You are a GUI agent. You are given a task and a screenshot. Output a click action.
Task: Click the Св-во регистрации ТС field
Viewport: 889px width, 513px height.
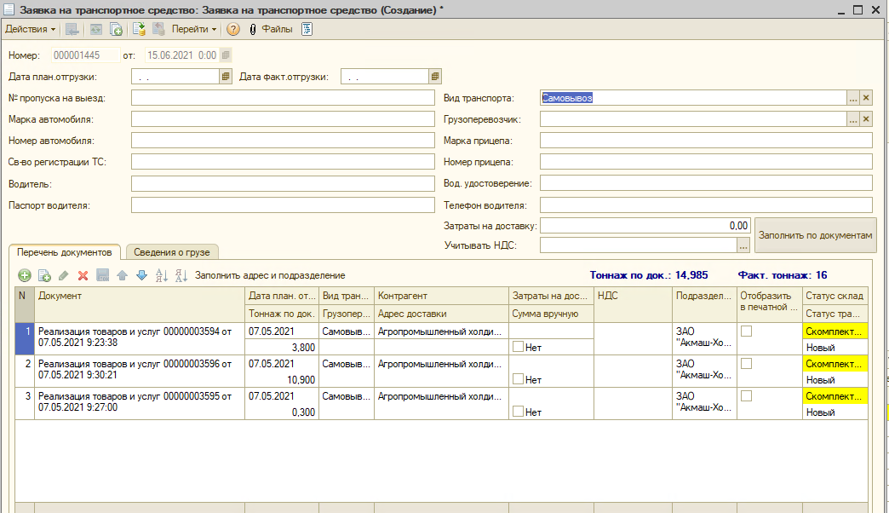tap(283, 162)
